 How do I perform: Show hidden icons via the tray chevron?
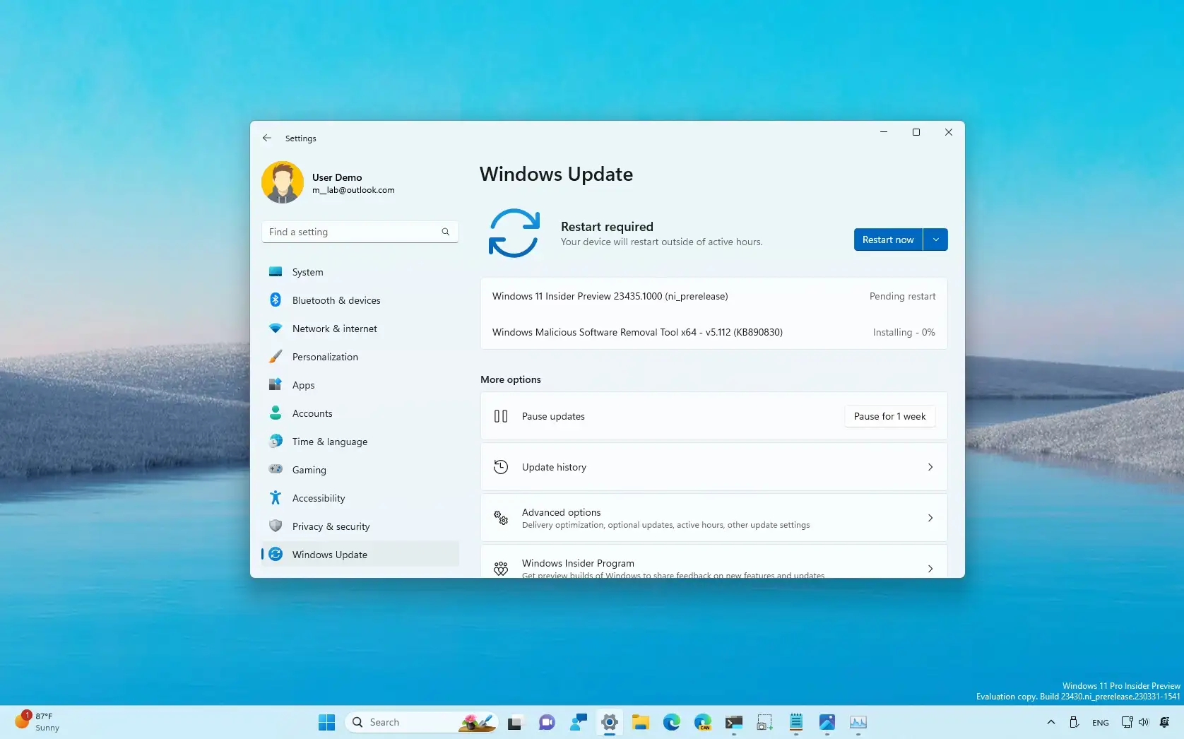pyautogui.click(x=1051, y=722)
